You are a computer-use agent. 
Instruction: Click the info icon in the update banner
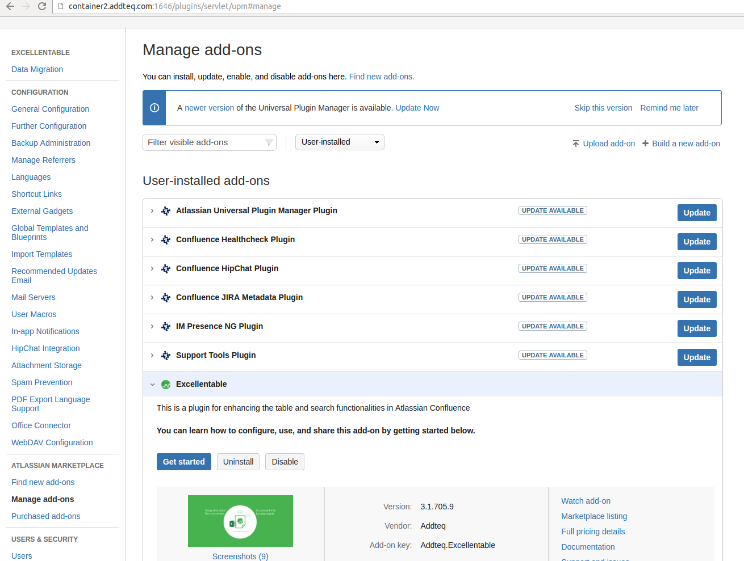[x=154, y=108]
